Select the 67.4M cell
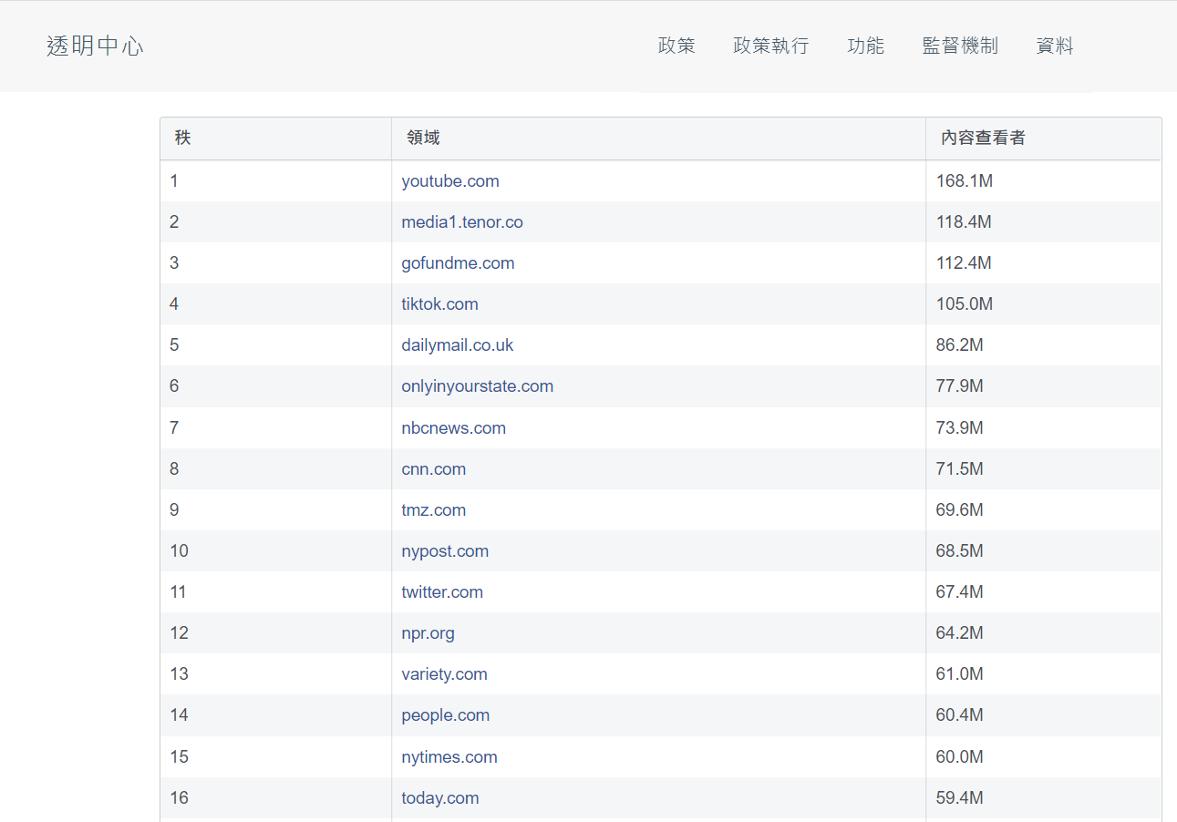The width and height of the screenshot is (1177, 822). point(1043,592)
